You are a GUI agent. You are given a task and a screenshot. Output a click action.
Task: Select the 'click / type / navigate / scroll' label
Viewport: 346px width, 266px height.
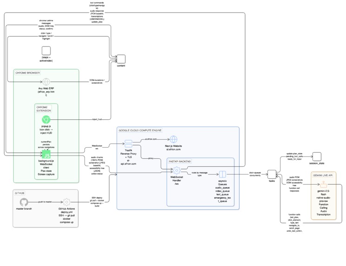(46, 36)
